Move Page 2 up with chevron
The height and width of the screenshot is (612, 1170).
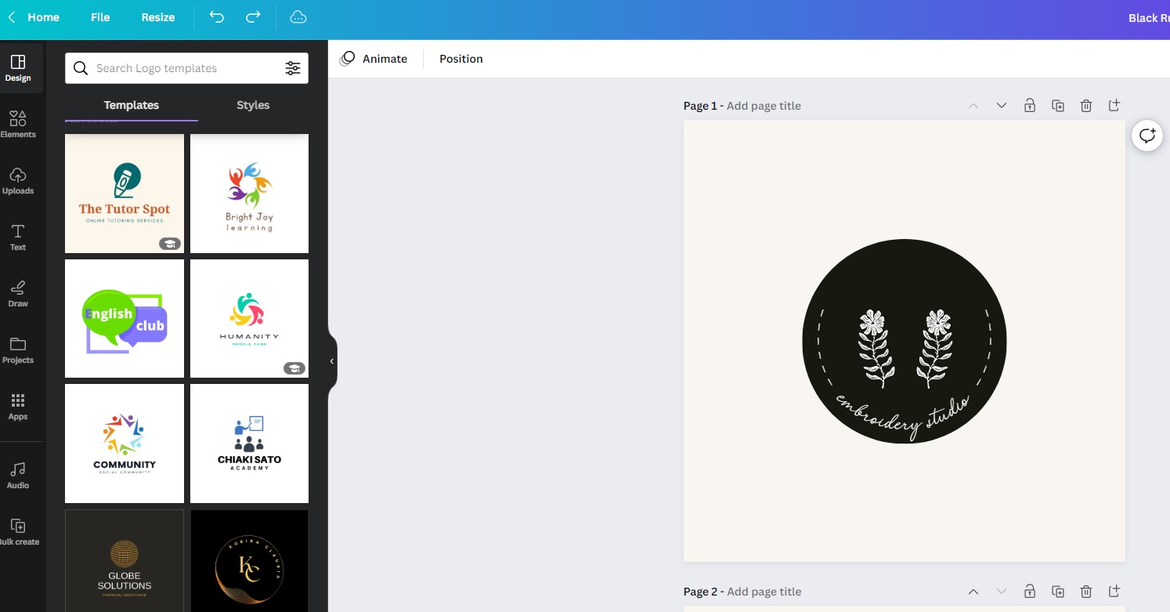click(x=973, y=592)
